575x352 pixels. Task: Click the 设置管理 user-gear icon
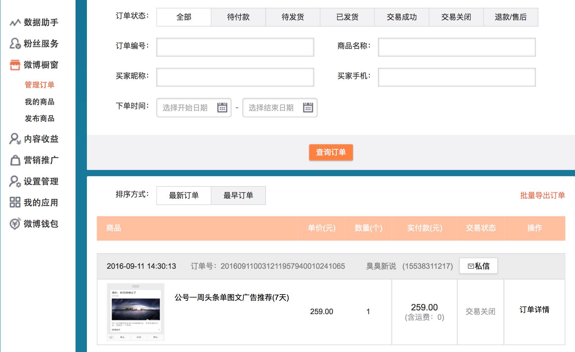(x=15, y=181)
